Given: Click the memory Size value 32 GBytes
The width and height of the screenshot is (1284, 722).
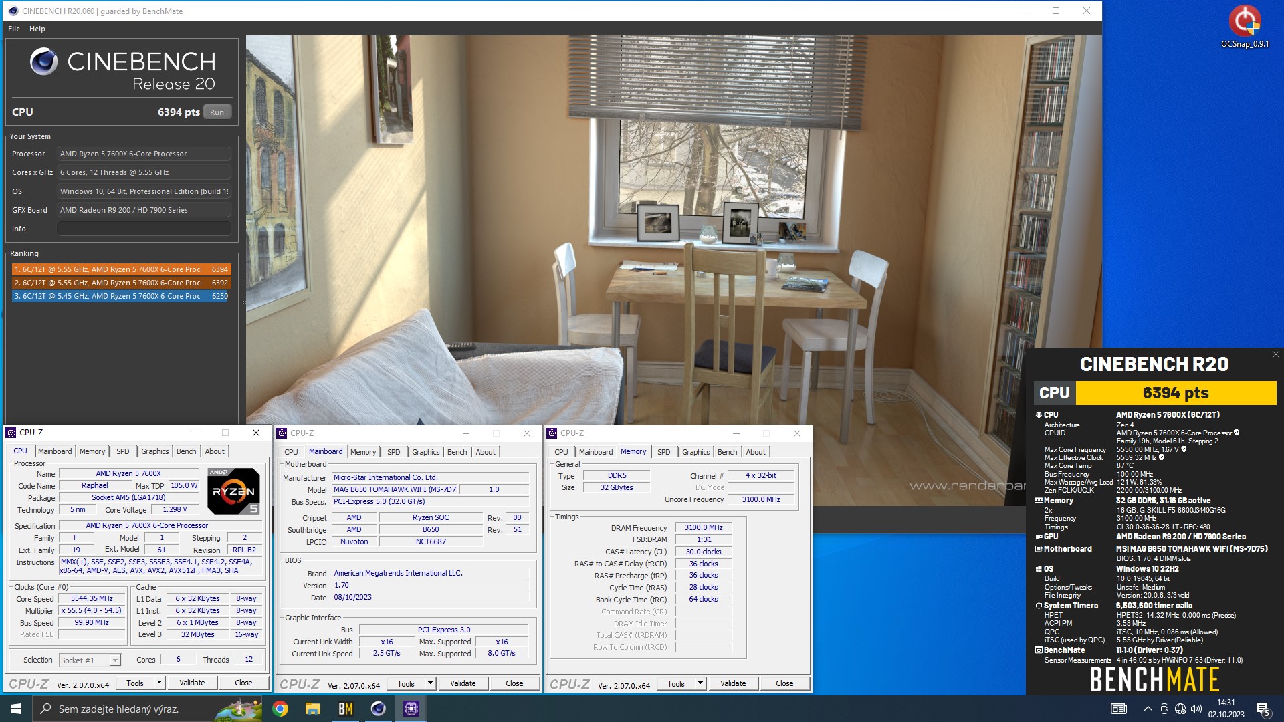Looking at the screenshot, I should 616,487.
